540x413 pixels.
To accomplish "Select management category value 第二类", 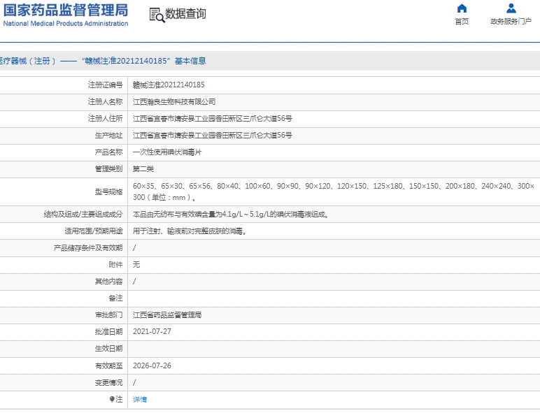I will [x=143, y=169].
